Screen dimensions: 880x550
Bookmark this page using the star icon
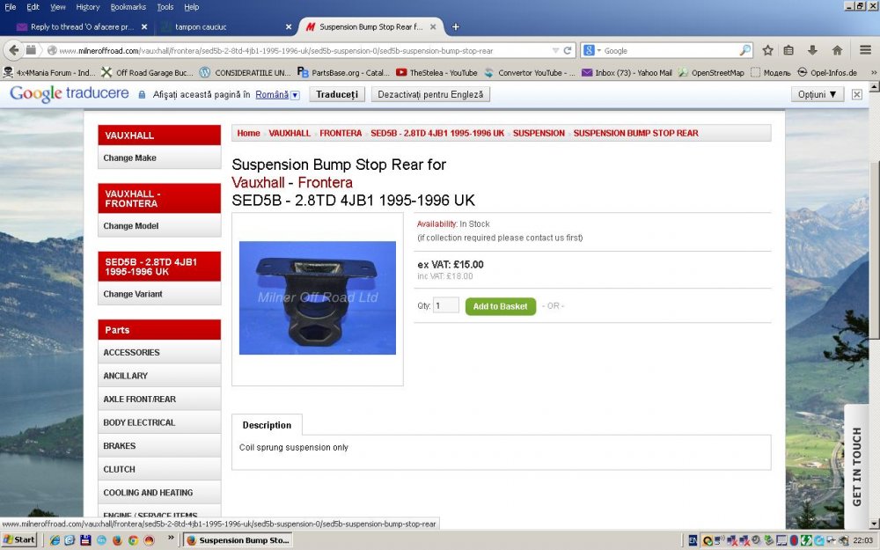(767, 50)
